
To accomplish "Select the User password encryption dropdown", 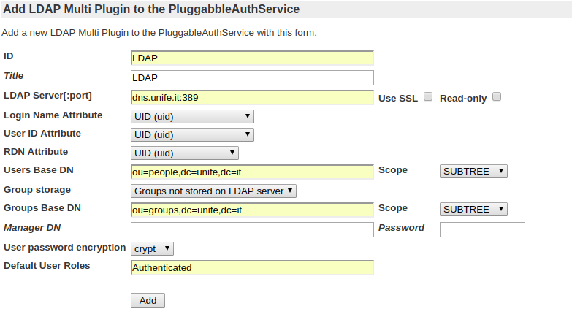I will tap(152, 248).
